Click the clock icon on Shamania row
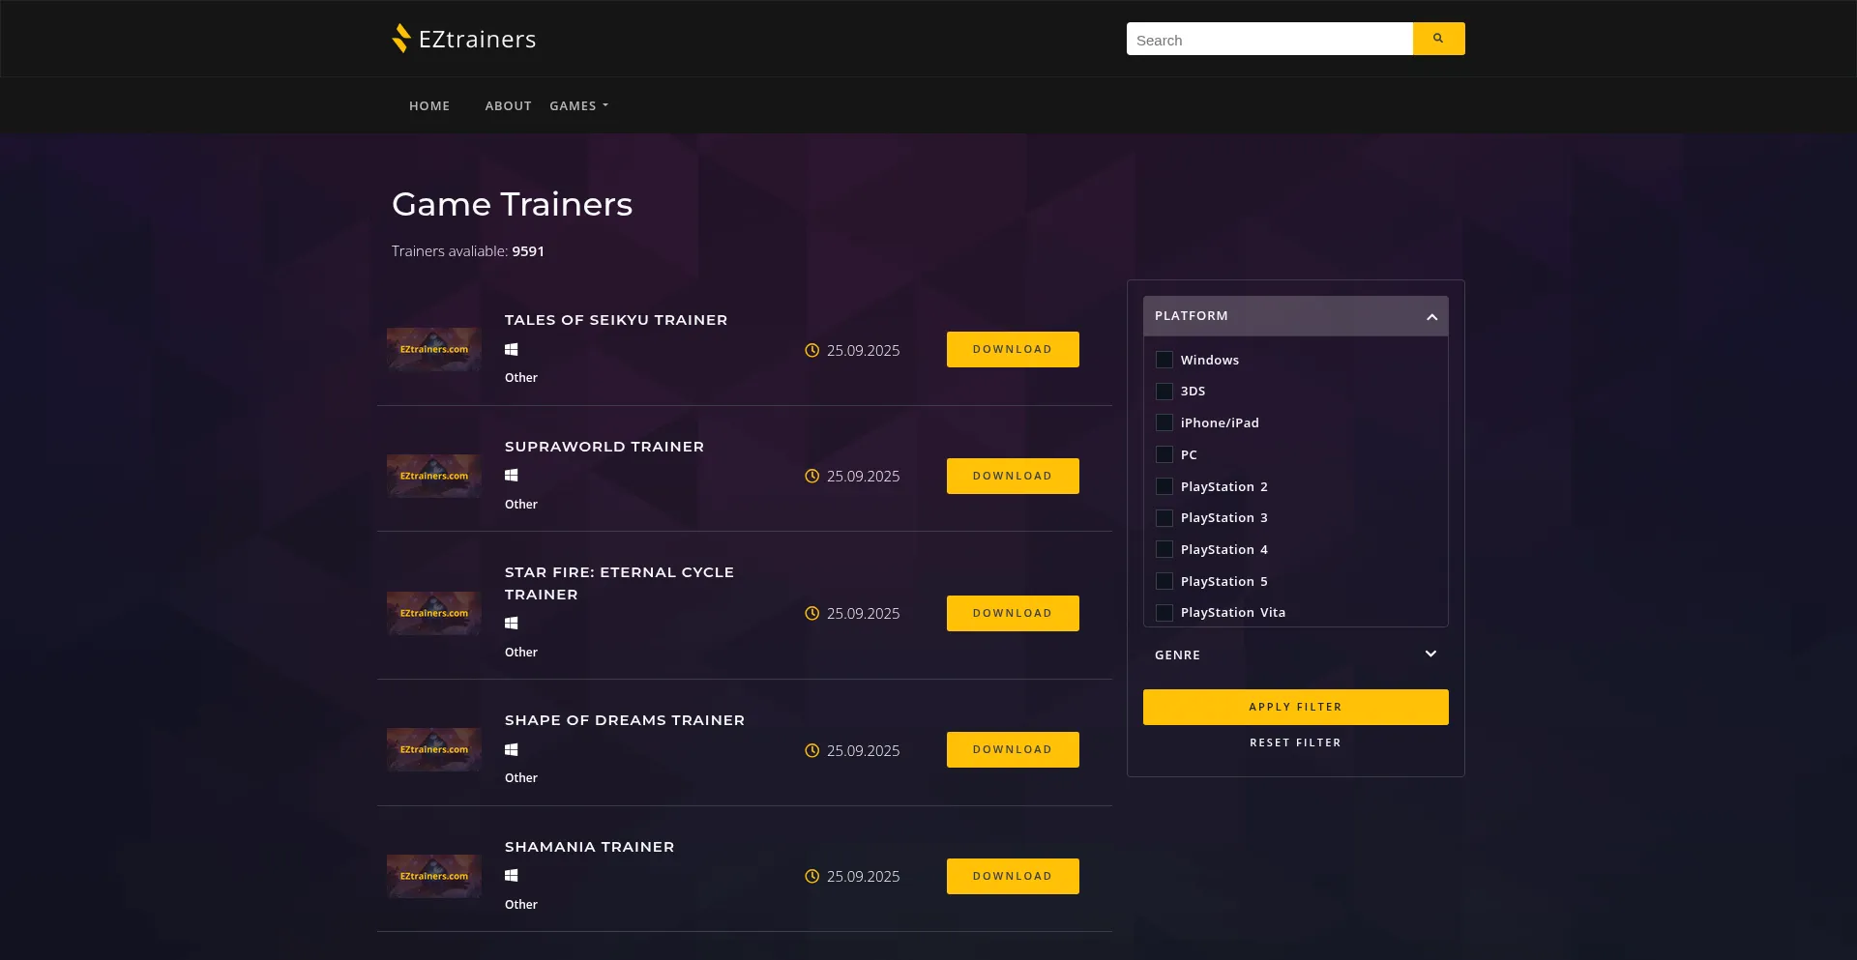The width and height of the screenshot is (1857, 960). pos(812,877)
